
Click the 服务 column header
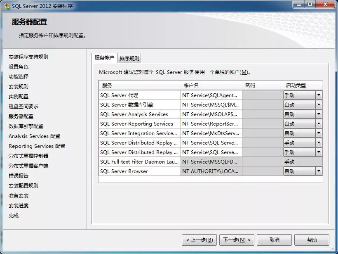[139, 85]
